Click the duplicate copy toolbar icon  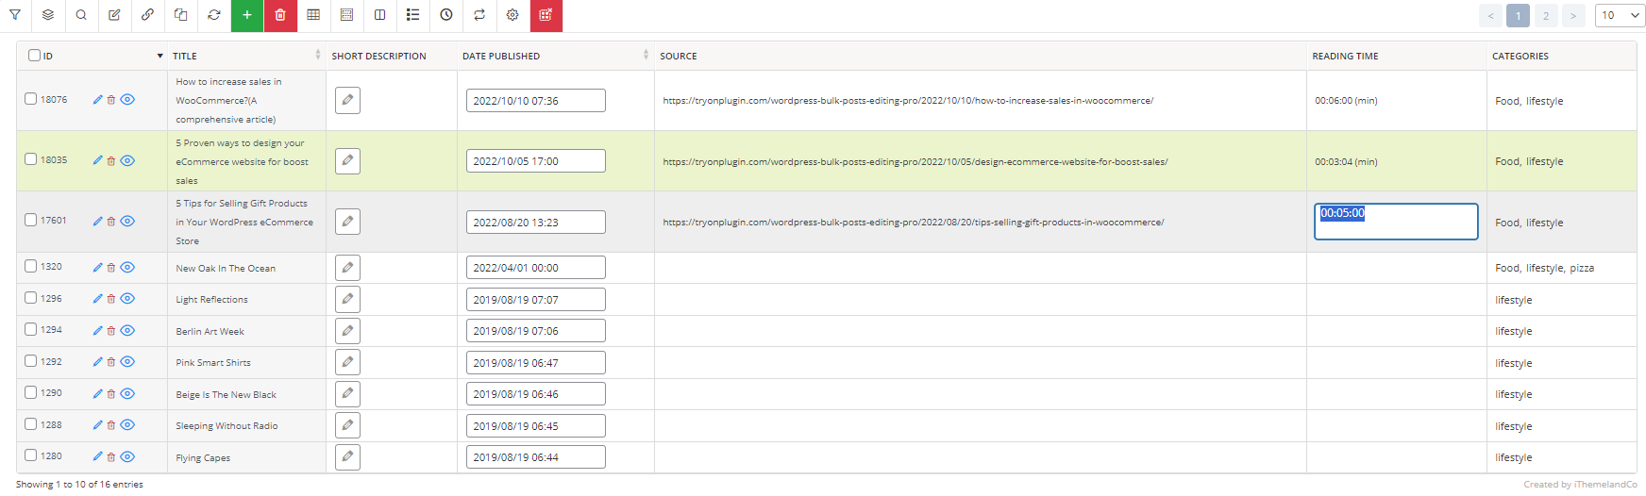coord(181,15)
